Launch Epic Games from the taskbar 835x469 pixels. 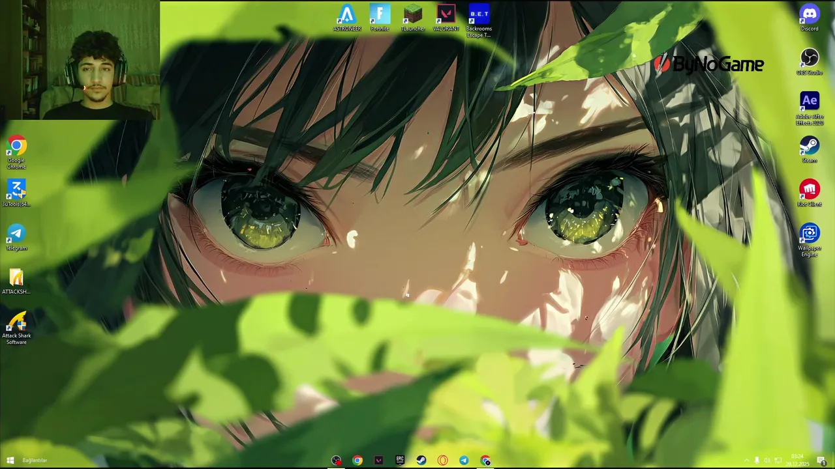(x=400, y=461)
